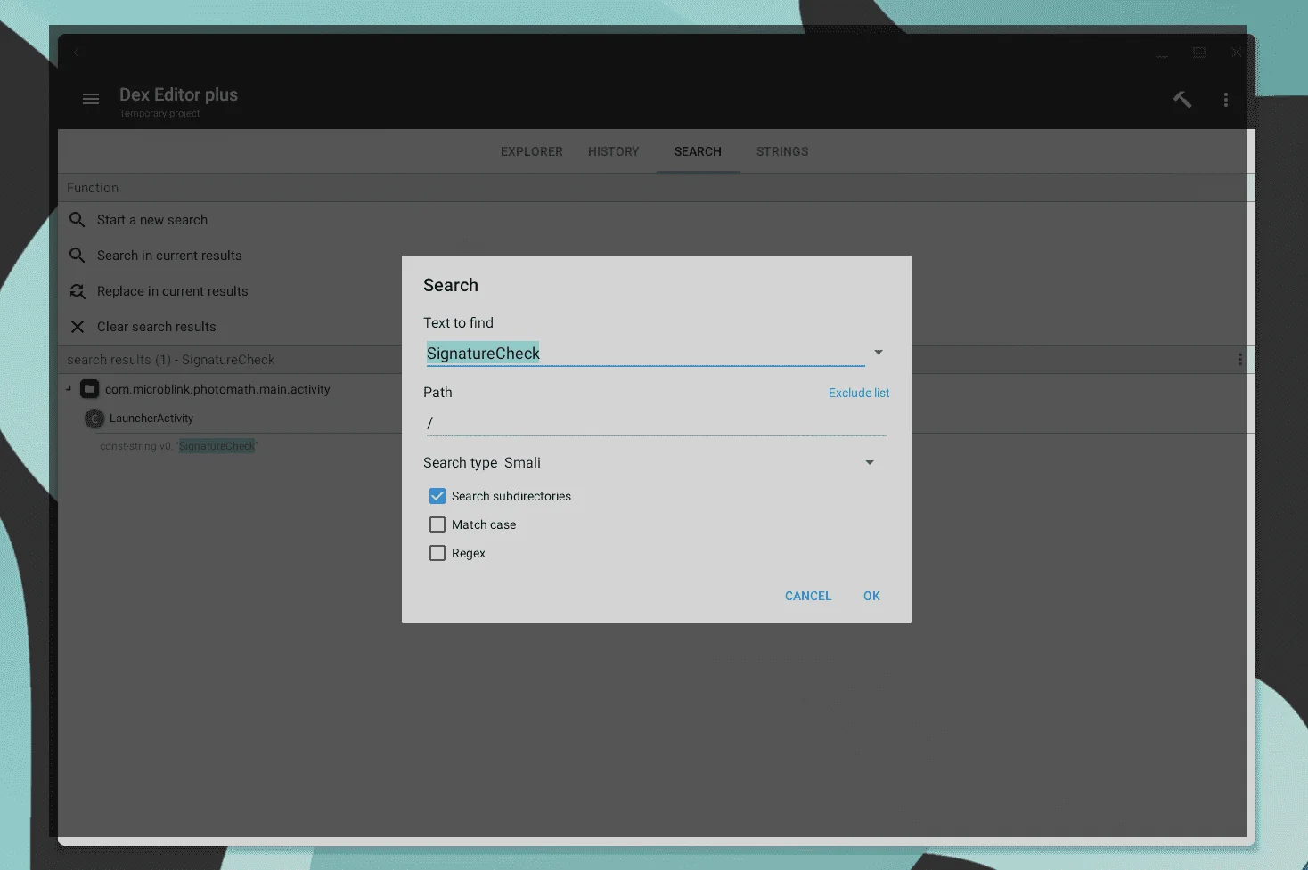The width and height of the screenshot is (1308, 870).
Task: Click Clear search results
Action: pos(157,327)
